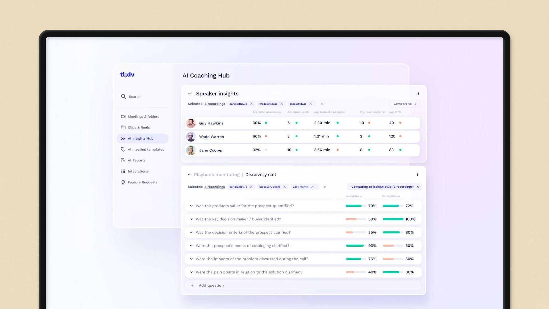Click the AI Insights Hub sidebar icon
The height and width of the screenshot is (309, 549).
[123, 138]
